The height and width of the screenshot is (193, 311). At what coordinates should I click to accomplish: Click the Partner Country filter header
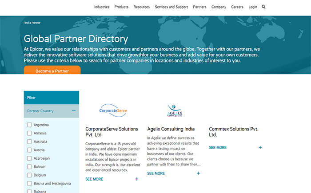pyautogui.click(x=52, y=111)
